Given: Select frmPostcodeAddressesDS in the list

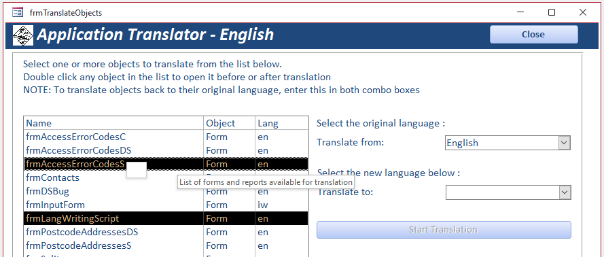Looking at the screenshot, I should click(166, 233).
